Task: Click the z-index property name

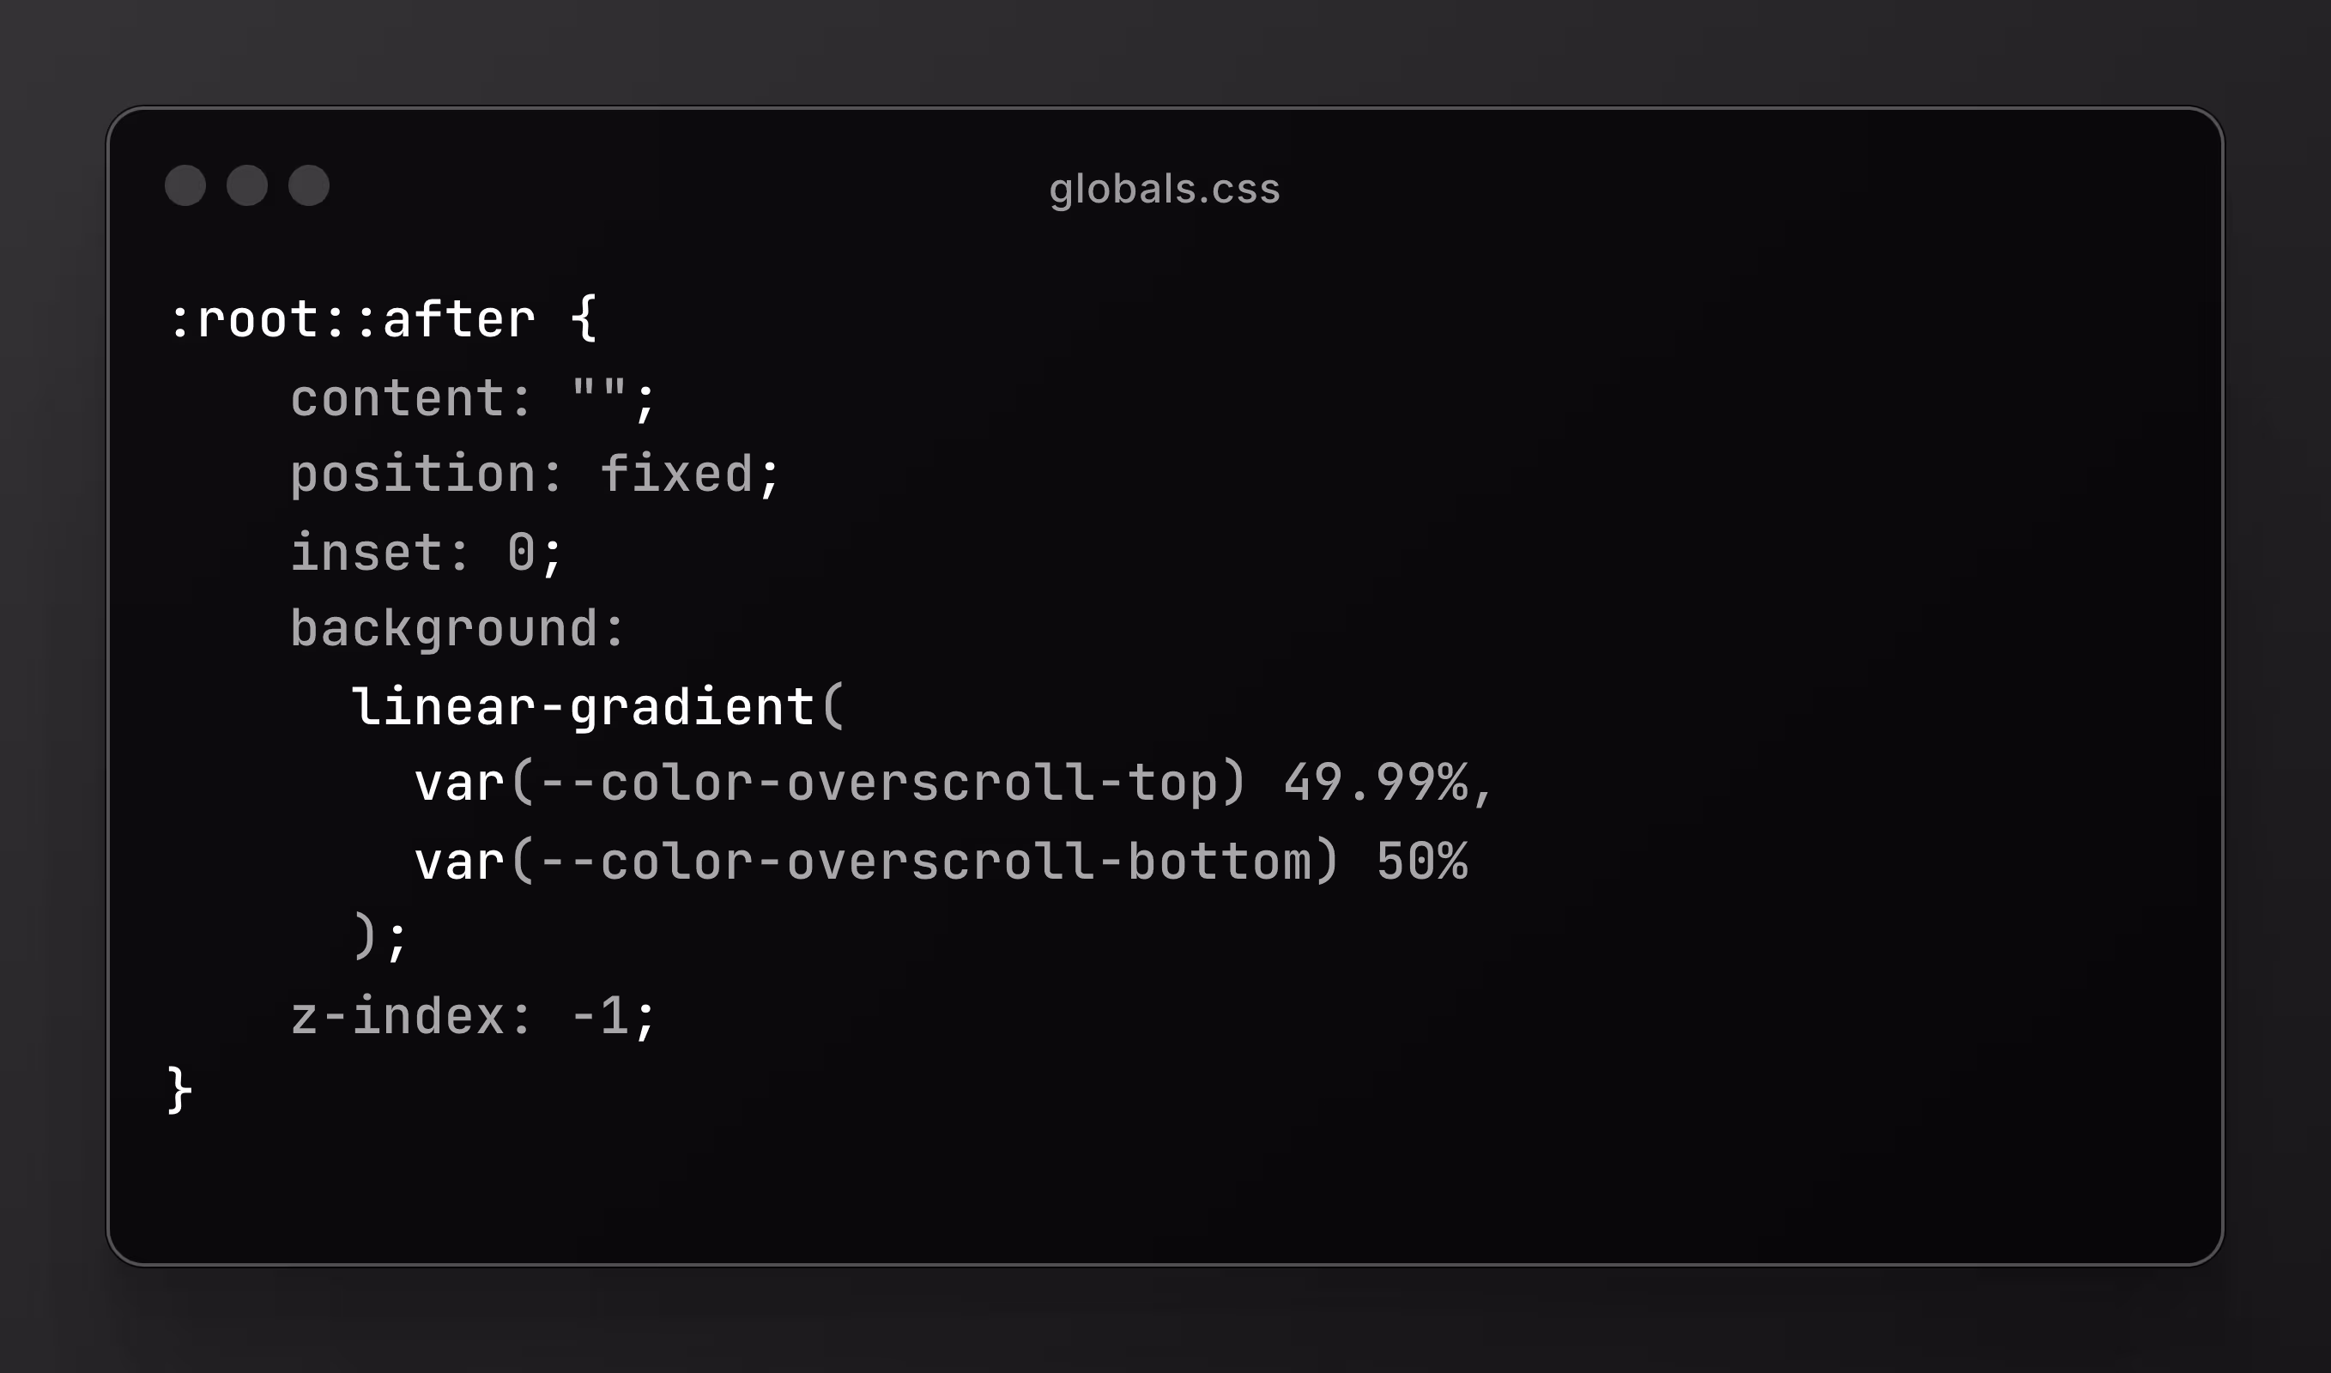Action: [398, 1016]
